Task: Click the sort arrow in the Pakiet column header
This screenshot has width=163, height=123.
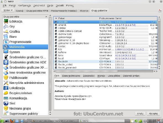Action: (x=56, y=18)
